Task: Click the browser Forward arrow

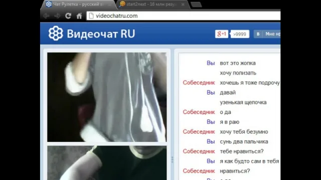Action: [x=57, y=15]
